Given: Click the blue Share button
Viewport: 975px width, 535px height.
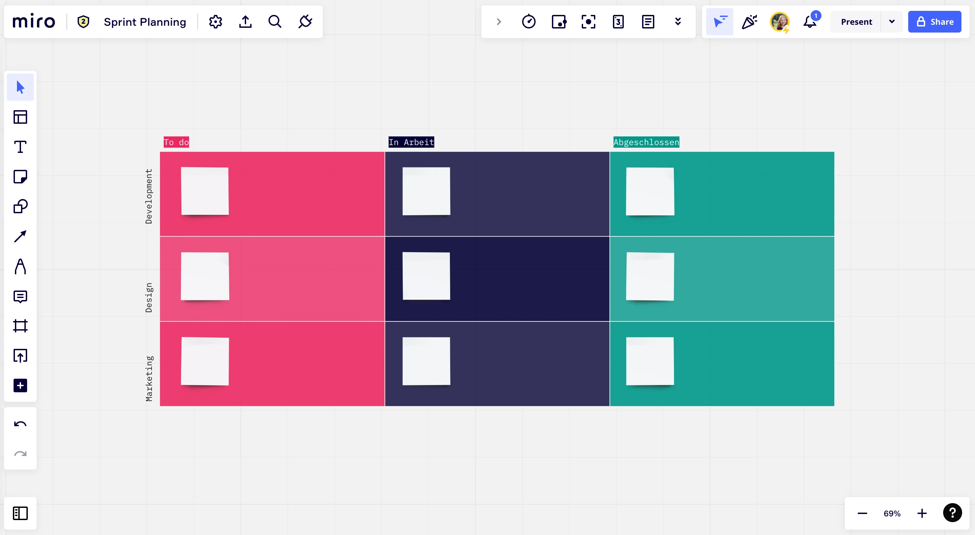Looking at the screenshot, I should tap(934, 22).
